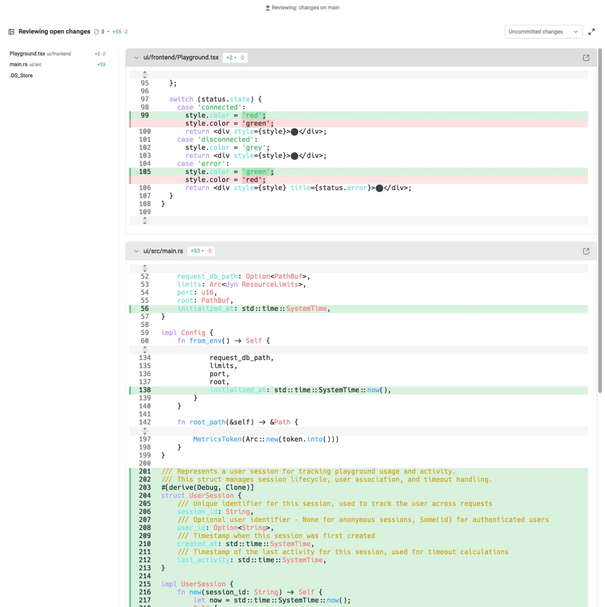605x607 pixels.
Task: Open ui/frontend/Playground.tsx via its external link icon
Action: (x=586, y=57)
